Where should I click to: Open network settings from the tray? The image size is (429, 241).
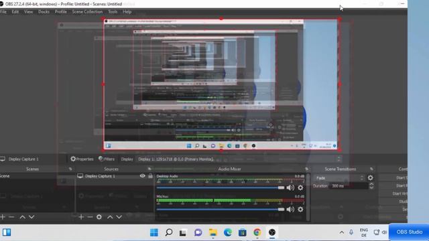tap(377, 232)
